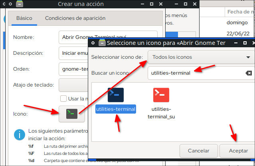Viewport: 255px width, 166px height.
Task: Click the Atajo de teclado shortcut button
Action: click(x=73, y=85)
